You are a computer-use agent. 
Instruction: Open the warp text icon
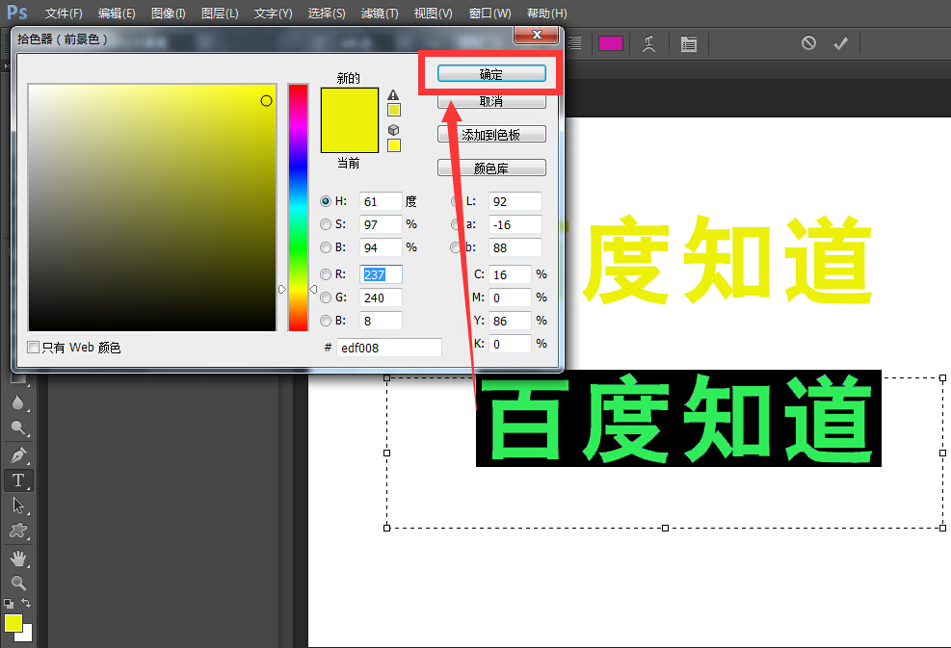[x=649, y=43]
